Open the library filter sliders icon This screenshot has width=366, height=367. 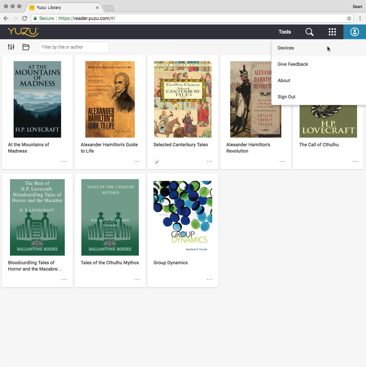point(11,47)
